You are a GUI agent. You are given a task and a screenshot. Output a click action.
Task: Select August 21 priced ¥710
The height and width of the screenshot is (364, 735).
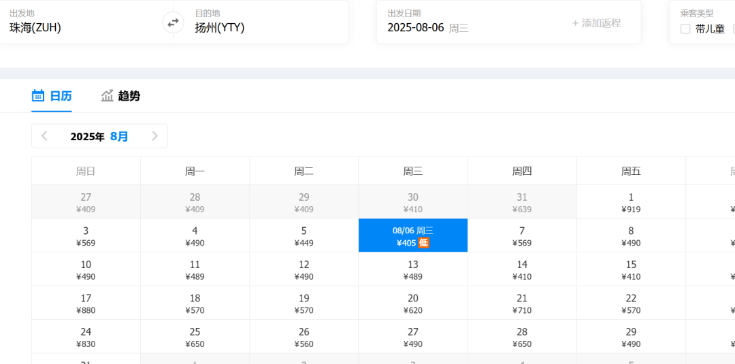(522, 303)
